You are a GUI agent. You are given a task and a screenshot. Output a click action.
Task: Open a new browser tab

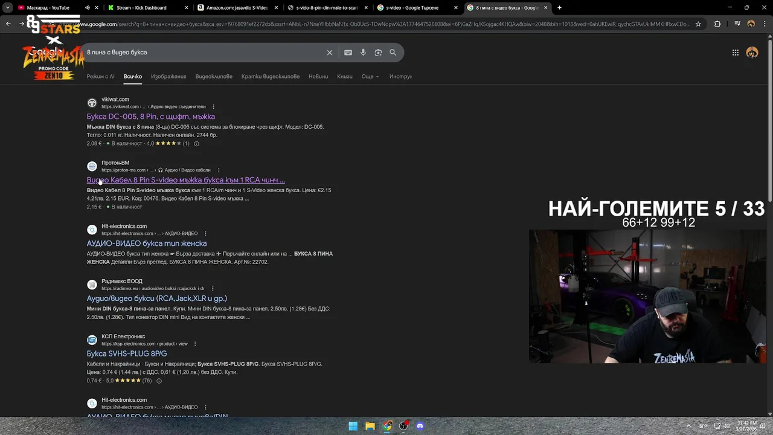coord(559,8)
